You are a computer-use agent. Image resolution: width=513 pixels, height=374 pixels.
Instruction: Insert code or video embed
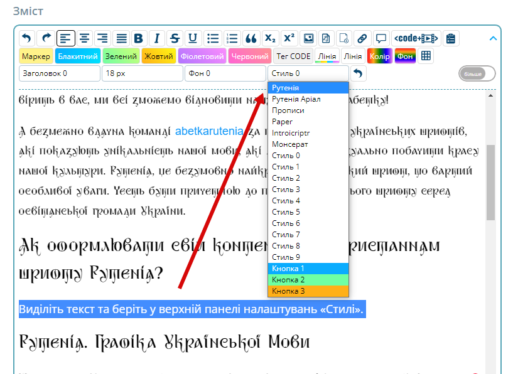point(416,38)
